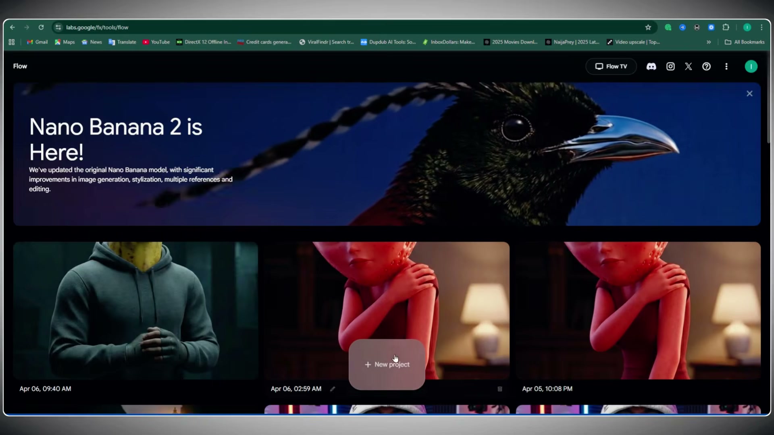
Task: Open the Credit cards generator bookmark
Action: [x=264, y=42]
